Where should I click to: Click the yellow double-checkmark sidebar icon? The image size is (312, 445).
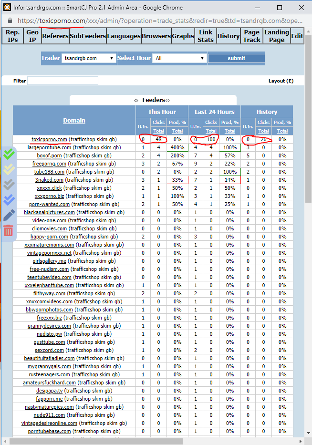9,169
